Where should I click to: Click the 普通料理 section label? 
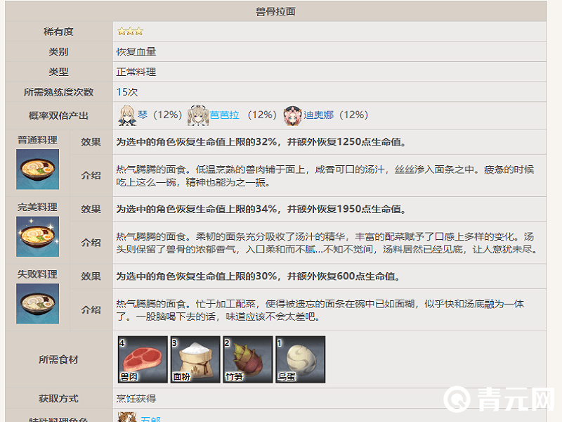pyautogui.click(x=37, y=139)
